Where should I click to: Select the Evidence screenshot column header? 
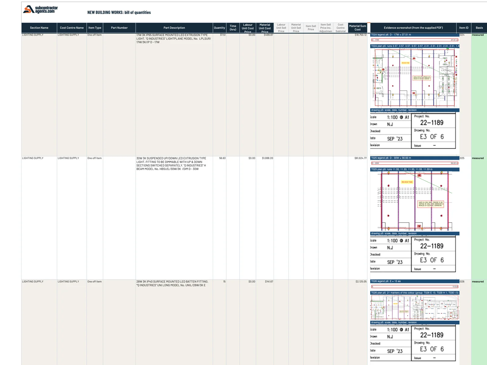pos(413,28)
